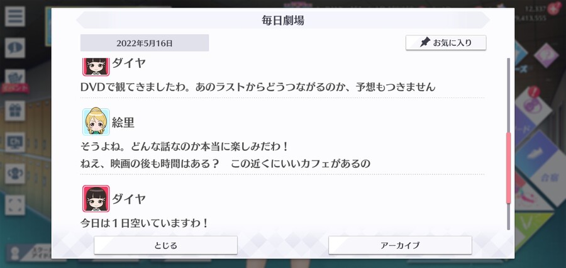Open the channel monitor icon
This screenshot has height=268, width=566.
click(x=15, y=142)
